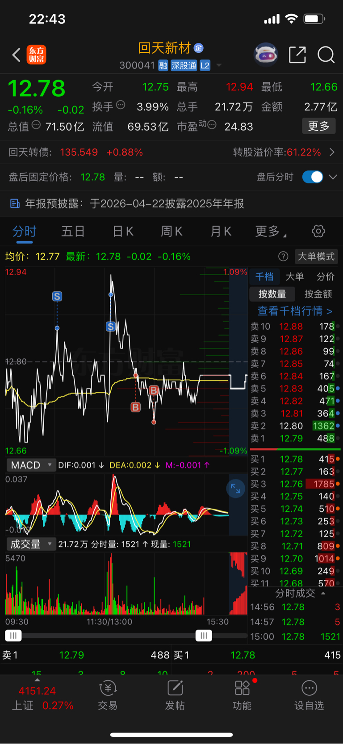Toggle 大单模式 button
Viewport: 343px width, 744px height.
click(316, 256)
